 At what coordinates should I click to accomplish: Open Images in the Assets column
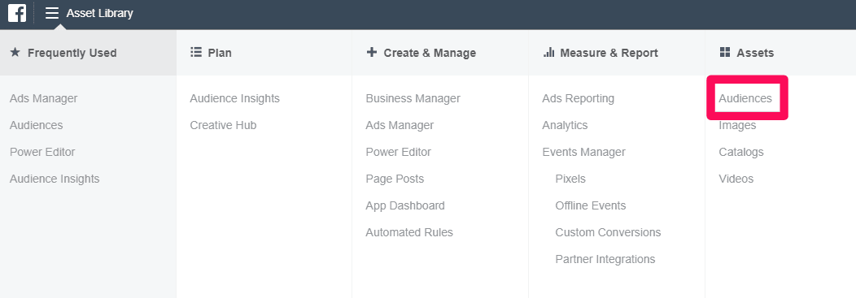click(737, 125)
